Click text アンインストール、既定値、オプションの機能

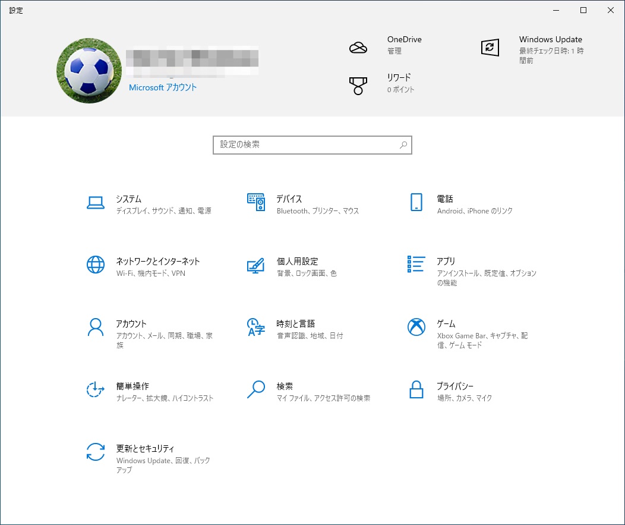tap(487, 278)
